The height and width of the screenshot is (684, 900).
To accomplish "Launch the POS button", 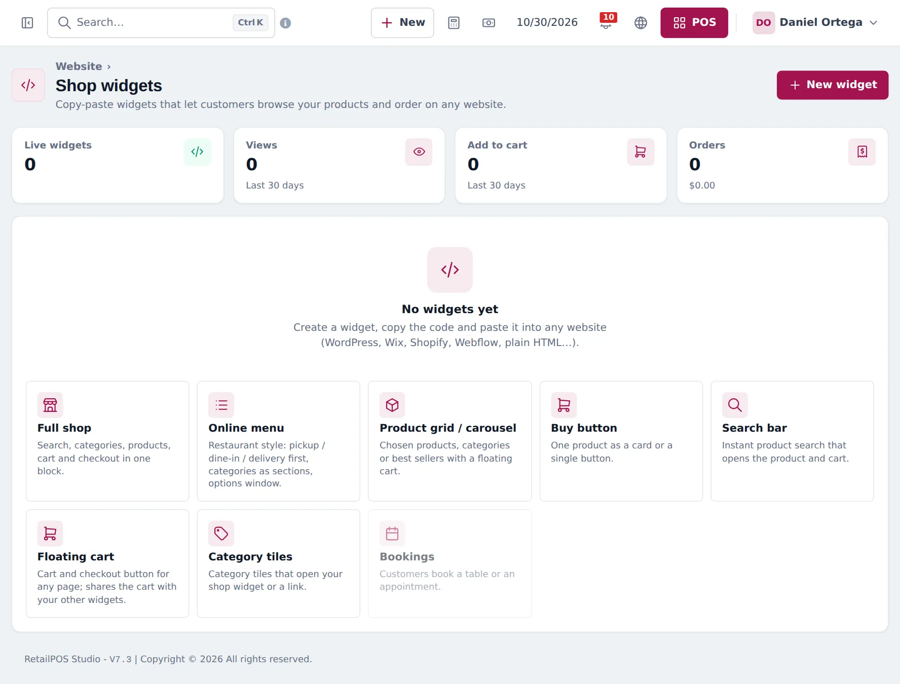I will [694, 23].
